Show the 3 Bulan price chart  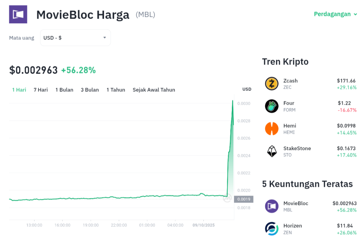[90, 90]
